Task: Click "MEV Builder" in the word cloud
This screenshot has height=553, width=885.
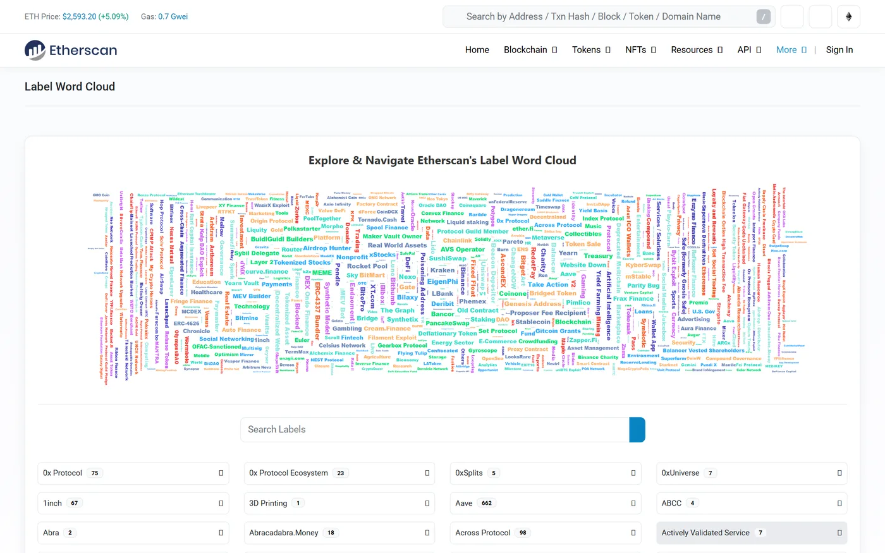Action: 252,296
